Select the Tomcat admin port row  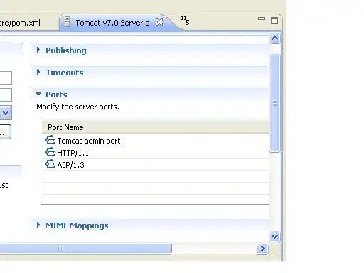[156, 141]
